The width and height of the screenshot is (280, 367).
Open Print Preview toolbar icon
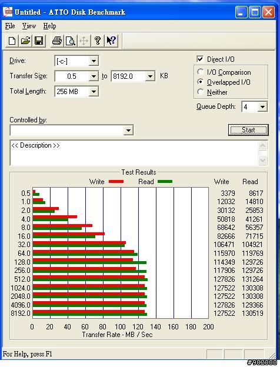pos(70,41)
